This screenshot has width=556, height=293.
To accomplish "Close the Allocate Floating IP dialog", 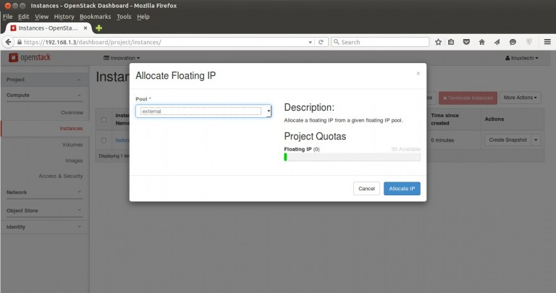I will coord(418,73).
